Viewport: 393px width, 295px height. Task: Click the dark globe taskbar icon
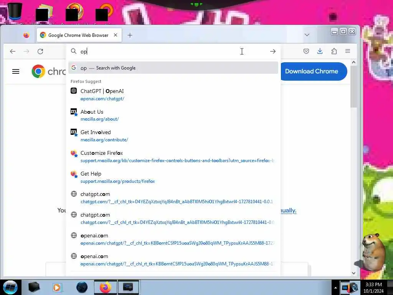click(82, 287)
